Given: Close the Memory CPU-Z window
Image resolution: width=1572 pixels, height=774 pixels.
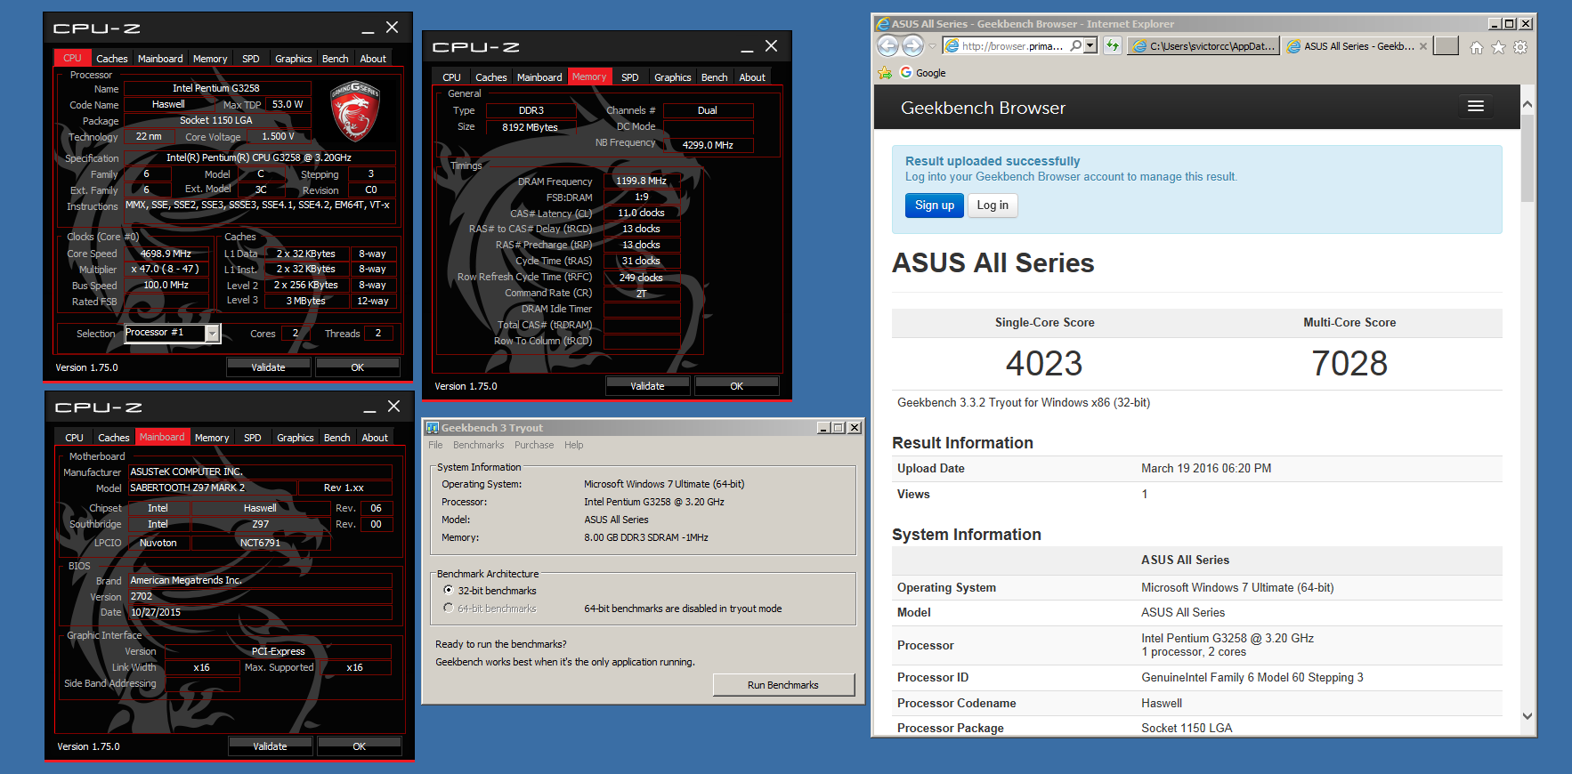Looking at the screenshot, I should [x=771, y=46].
